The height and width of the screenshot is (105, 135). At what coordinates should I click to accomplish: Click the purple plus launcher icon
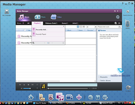(79, 97)
